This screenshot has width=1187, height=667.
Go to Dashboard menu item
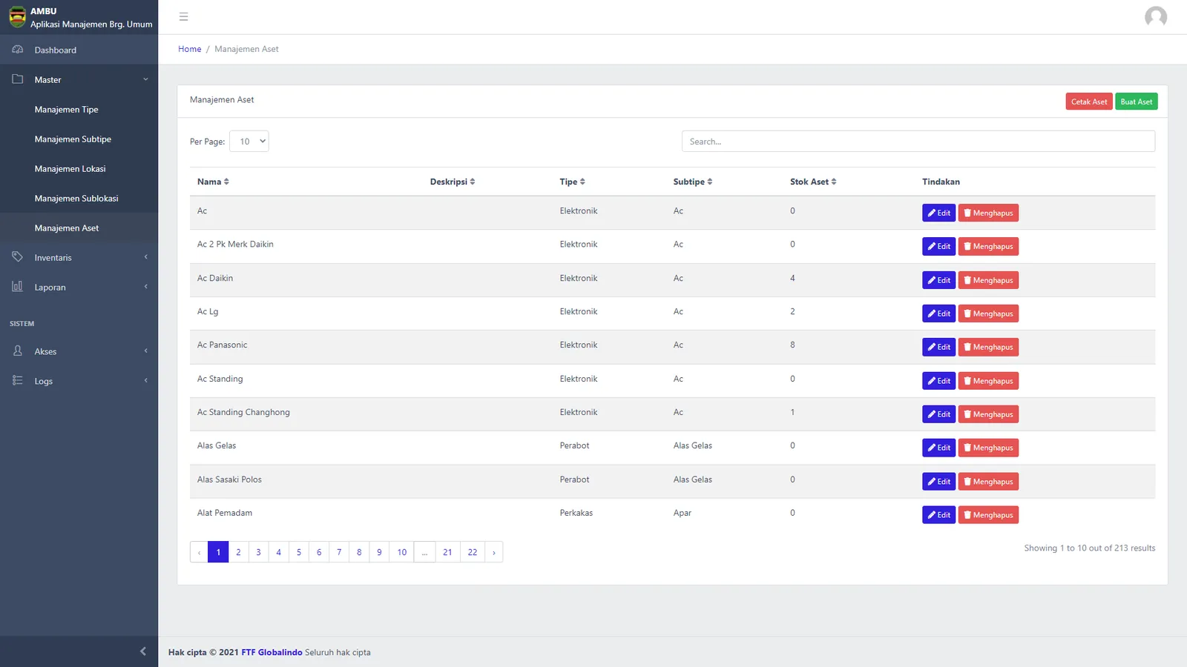[x=79, y=50]
